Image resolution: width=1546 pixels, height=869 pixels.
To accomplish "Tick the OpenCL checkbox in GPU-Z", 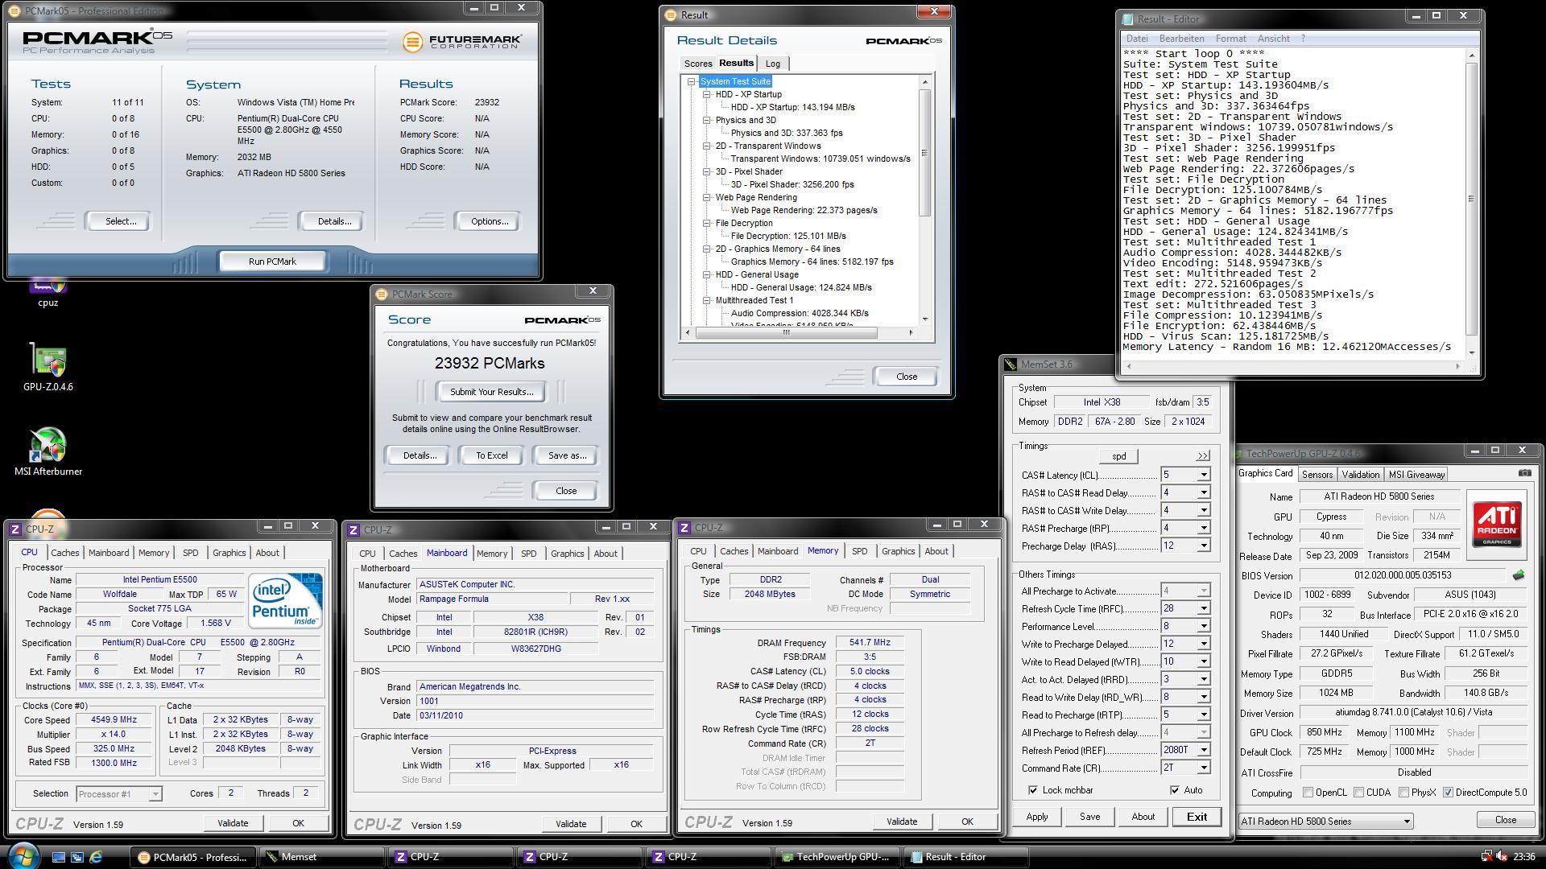I will click(x=1308, y=793).
